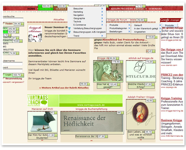Click info icon beside Archiv value 74,30
This screenshot has height=150, width=186.
pos(17,53)
